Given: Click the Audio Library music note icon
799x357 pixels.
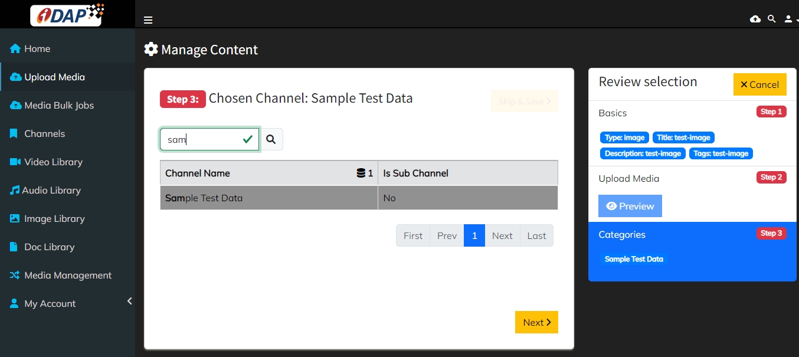Looking at the screenshot, I should (x=15, y=190).
